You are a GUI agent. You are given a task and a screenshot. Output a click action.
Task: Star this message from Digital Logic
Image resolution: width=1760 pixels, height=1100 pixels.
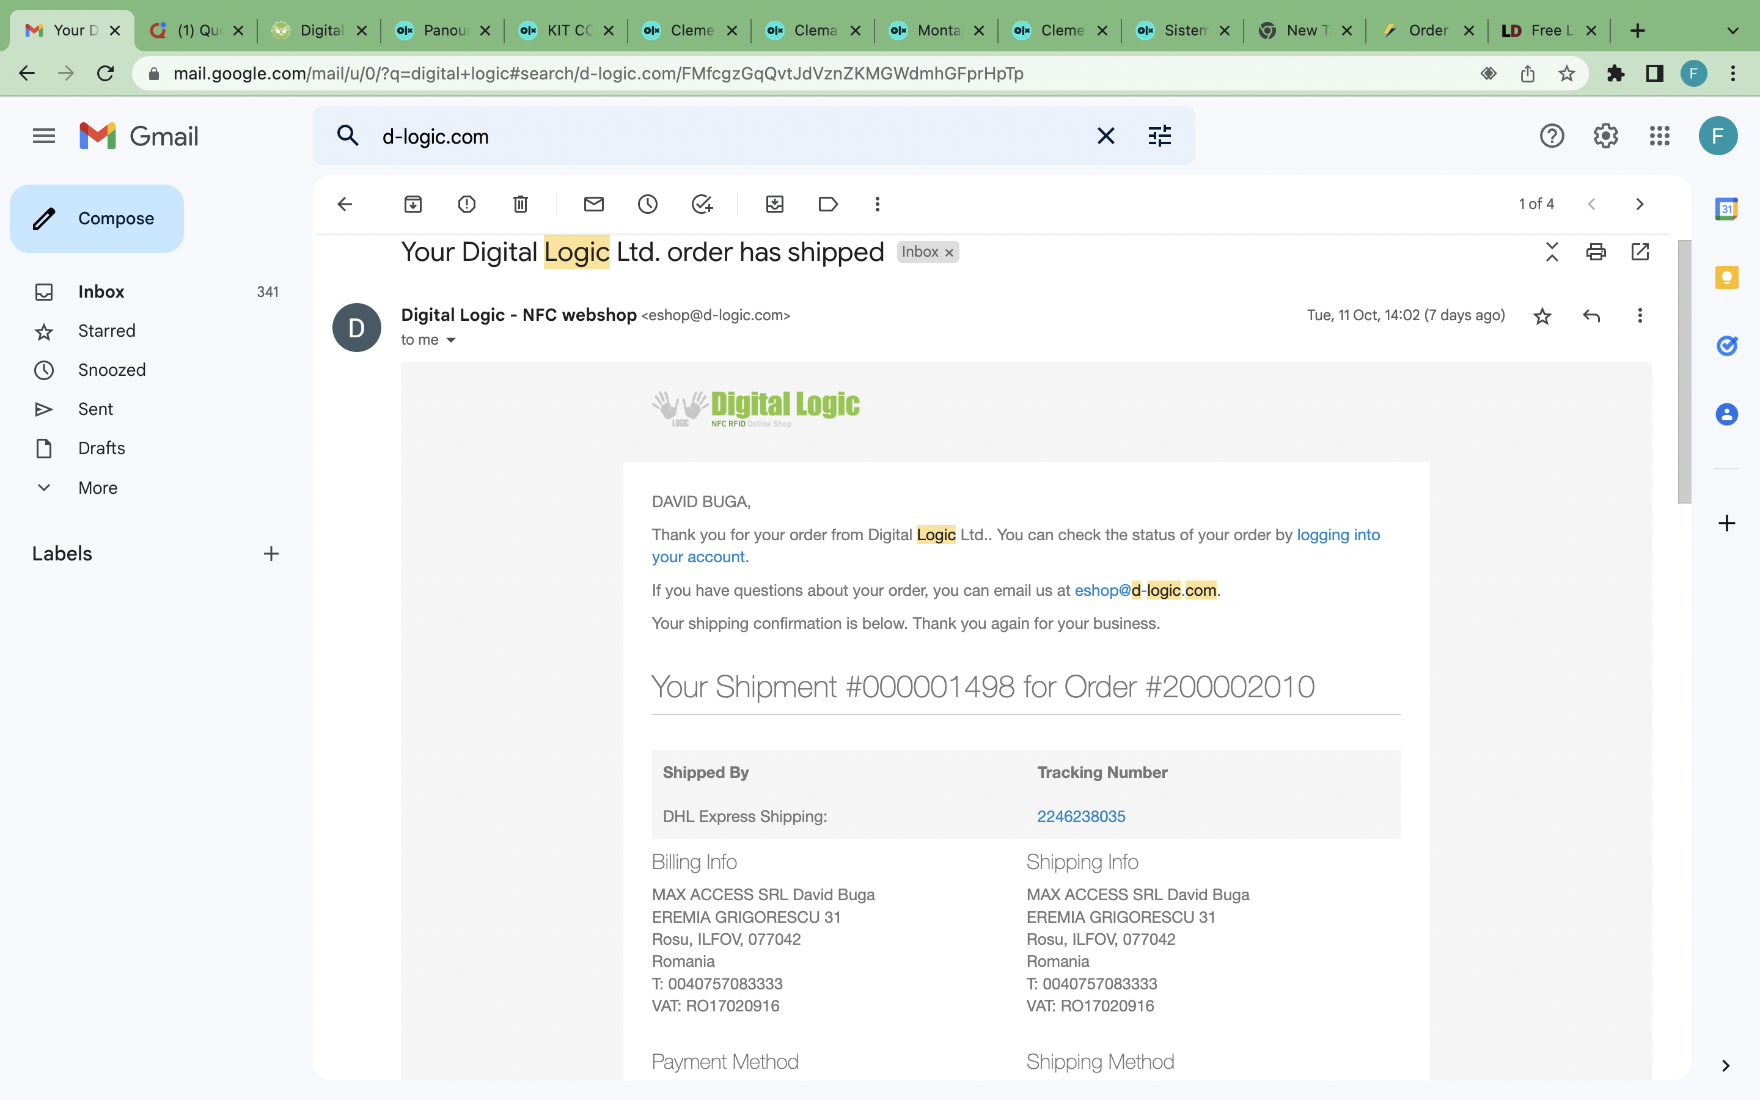pos(1542,316)
